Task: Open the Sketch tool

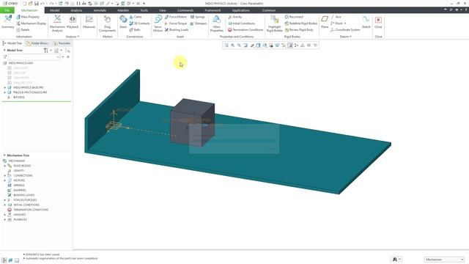Action: pyautogui.click(x=366, y=21)
